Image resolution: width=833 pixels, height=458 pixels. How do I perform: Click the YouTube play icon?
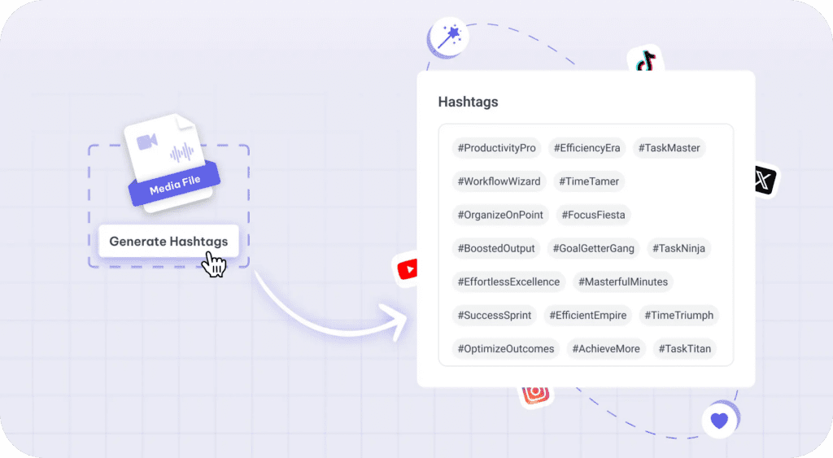407,268
